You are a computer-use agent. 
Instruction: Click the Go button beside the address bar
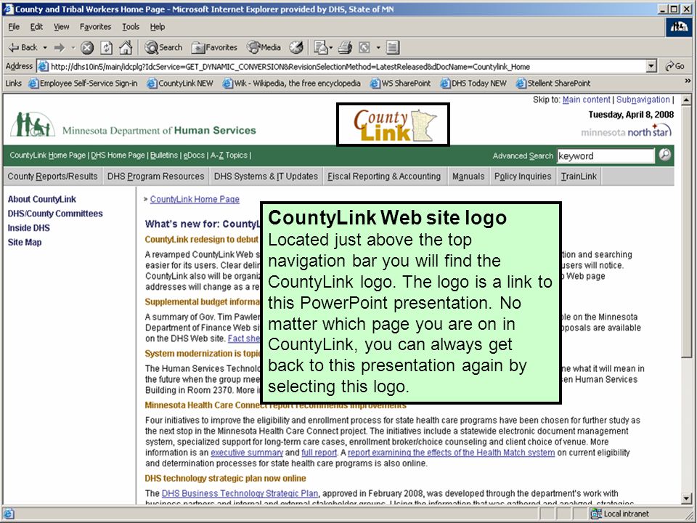(675, 66)
